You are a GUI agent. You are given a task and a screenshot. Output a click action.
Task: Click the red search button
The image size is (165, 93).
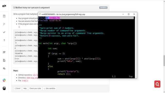157,84
